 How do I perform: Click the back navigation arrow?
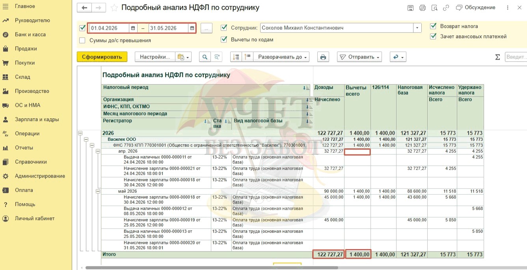(84, 8)
